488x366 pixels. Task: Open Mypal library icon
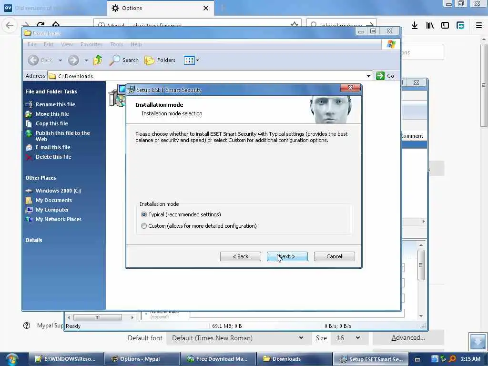[x=430, y=25]
